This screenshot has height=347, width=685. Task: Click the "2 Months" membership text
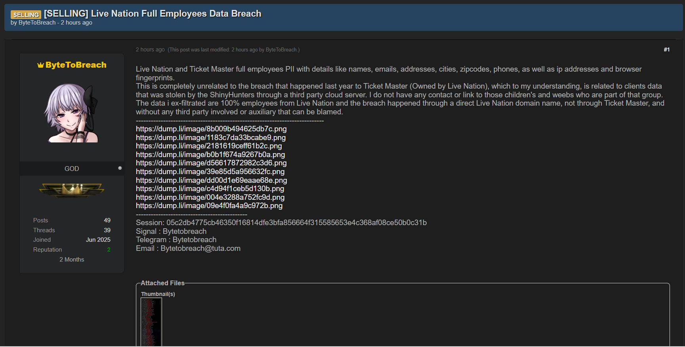click(x=72, y=260)
